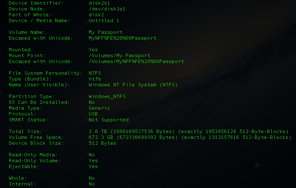Select the Device Block Size: label
The width and height of the screenshot is (296, 188).
click(x=36, y=143)
